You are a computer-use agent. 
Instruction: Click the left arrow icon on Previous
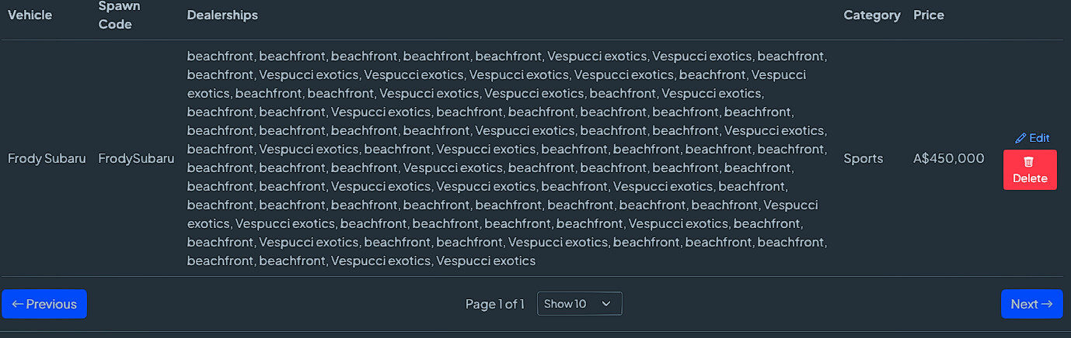(x=18, y=304)
